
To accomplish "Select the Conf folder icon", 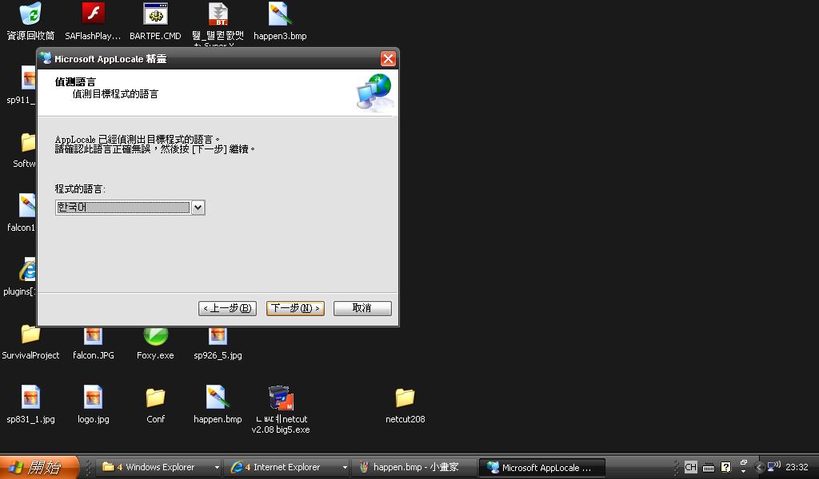I will click(x=155, y=398).
